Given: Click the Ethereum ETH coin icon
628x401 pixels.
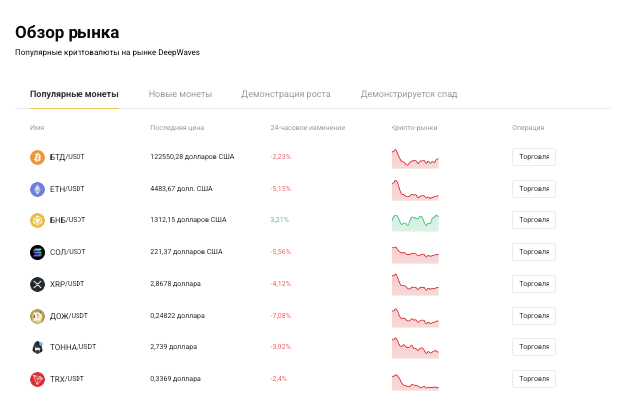Looking at the screenshot, I should (38, 189).
